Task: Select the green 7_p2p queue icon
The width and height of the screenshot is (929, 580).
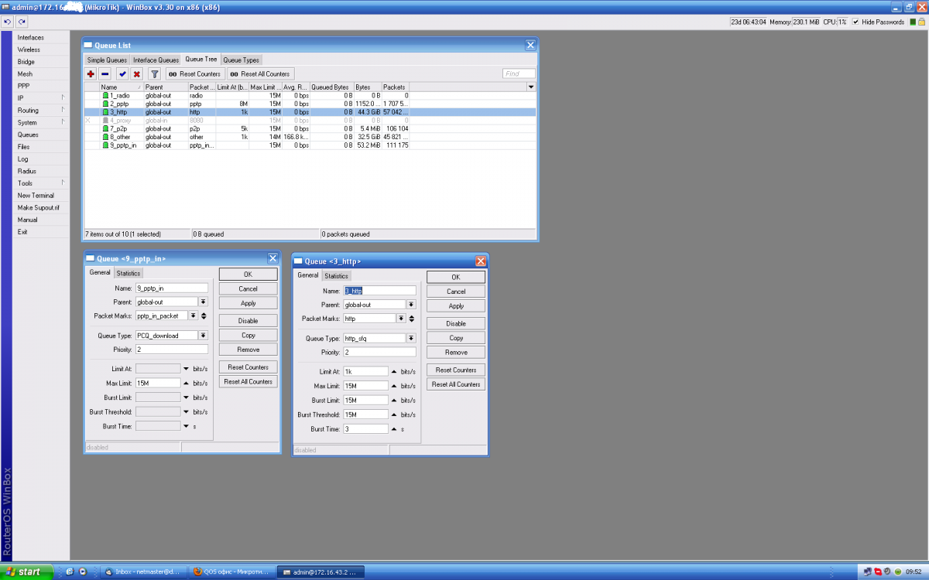Action: coord(105,128)
